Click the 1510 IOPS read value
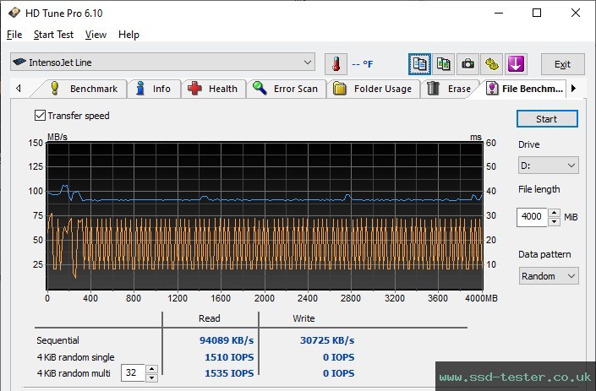This screenshot has height=391, width=596. tap(229, 357)
